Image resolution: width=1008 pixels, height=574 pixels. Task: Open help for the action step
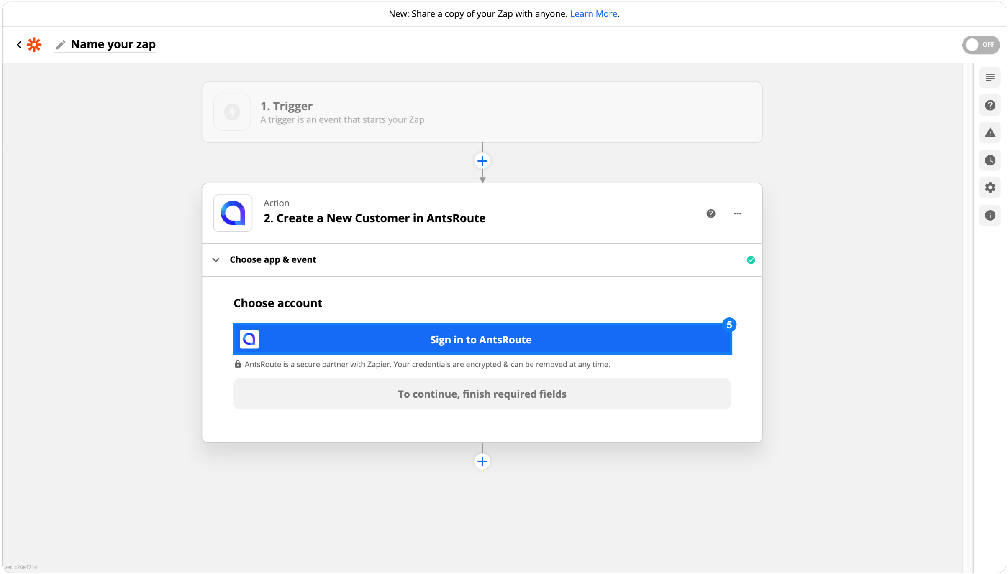[x=710, y=213]
